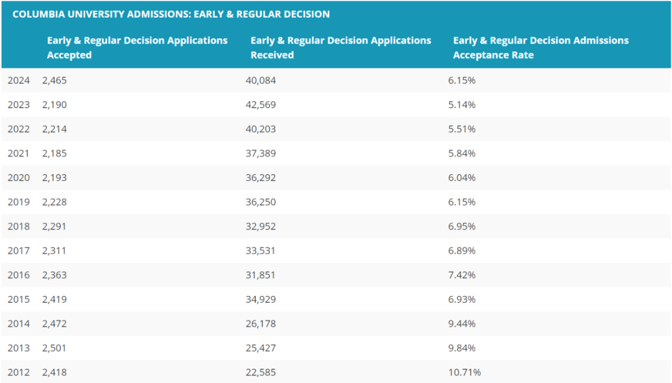
Task: Click the 42,569 applications received cell
Action: [261, 105]
